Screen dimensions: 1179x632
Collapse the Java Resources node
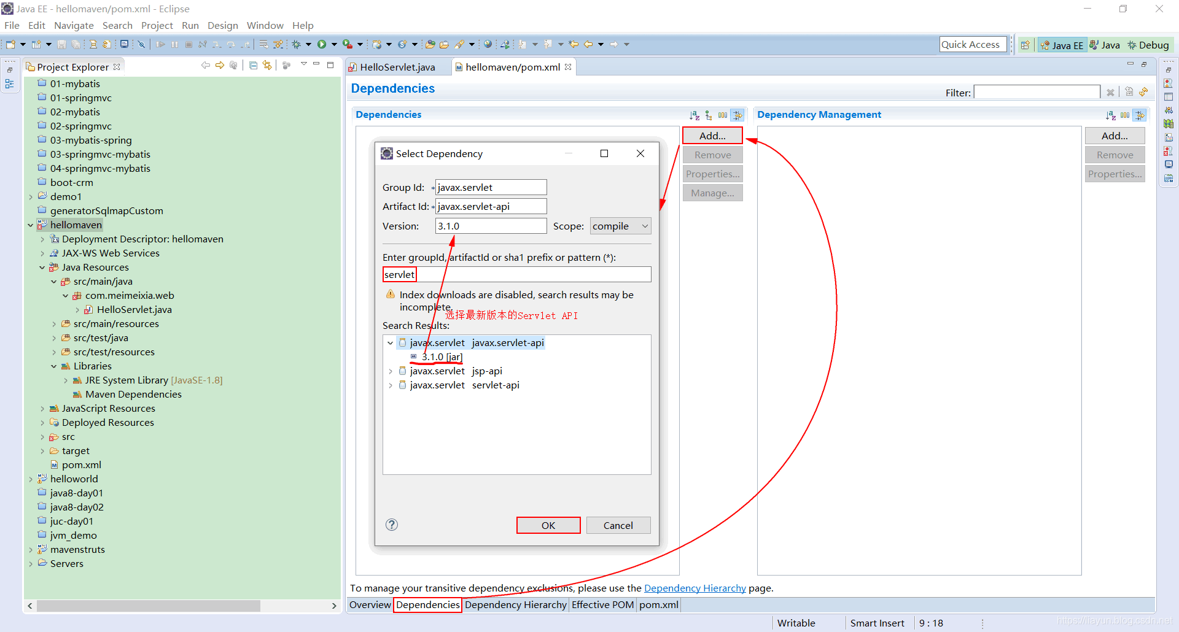(42, 268)
